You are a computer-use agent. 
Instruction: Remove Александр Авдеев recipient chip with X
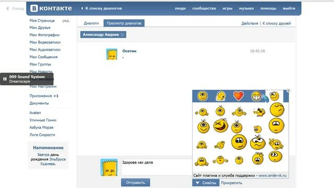pyautogui.click(x=122, y=35)
